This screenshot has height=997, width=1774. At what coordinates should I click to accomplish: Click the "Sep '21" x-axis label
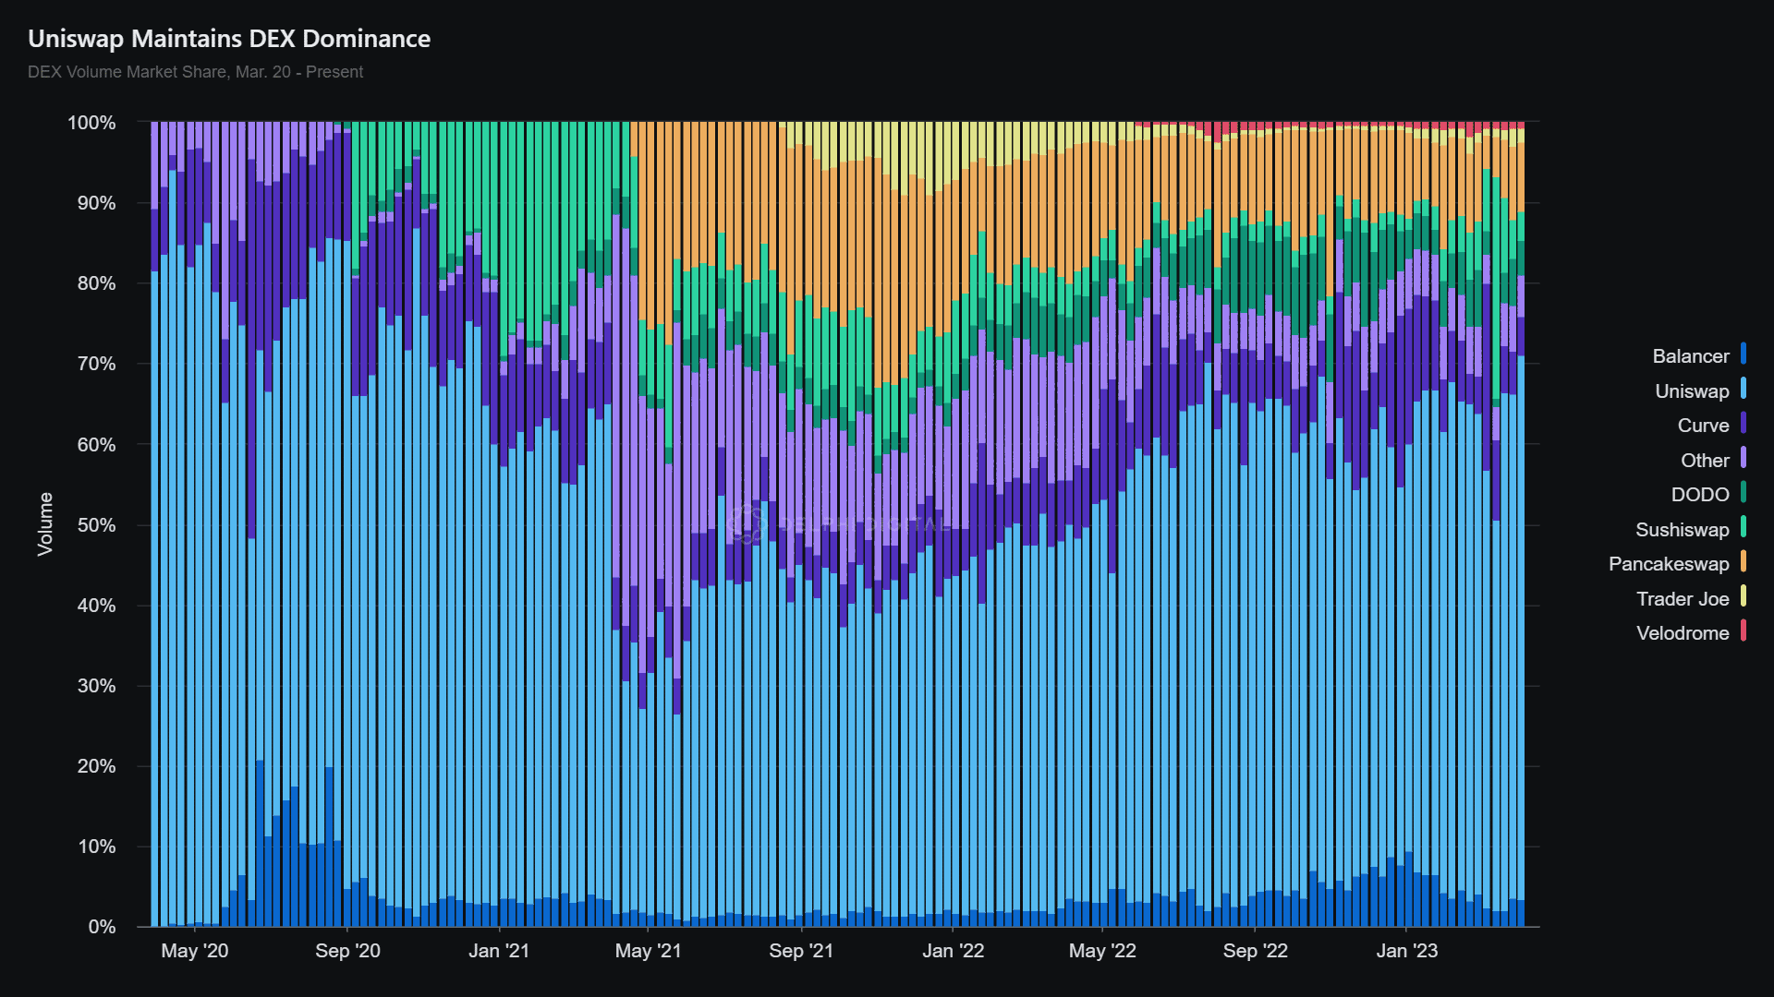coord(801,951)
